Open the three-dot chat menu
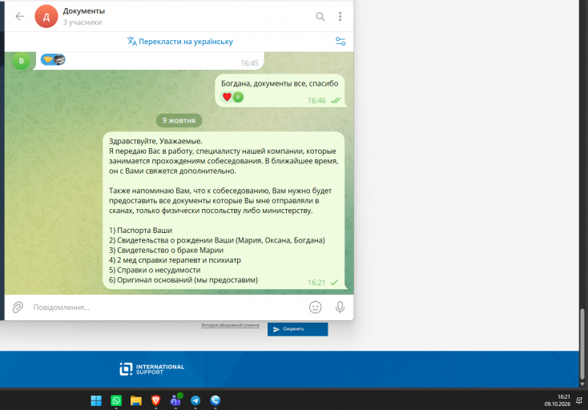Screen dimensions: 588x410 (x=340, y=17)
